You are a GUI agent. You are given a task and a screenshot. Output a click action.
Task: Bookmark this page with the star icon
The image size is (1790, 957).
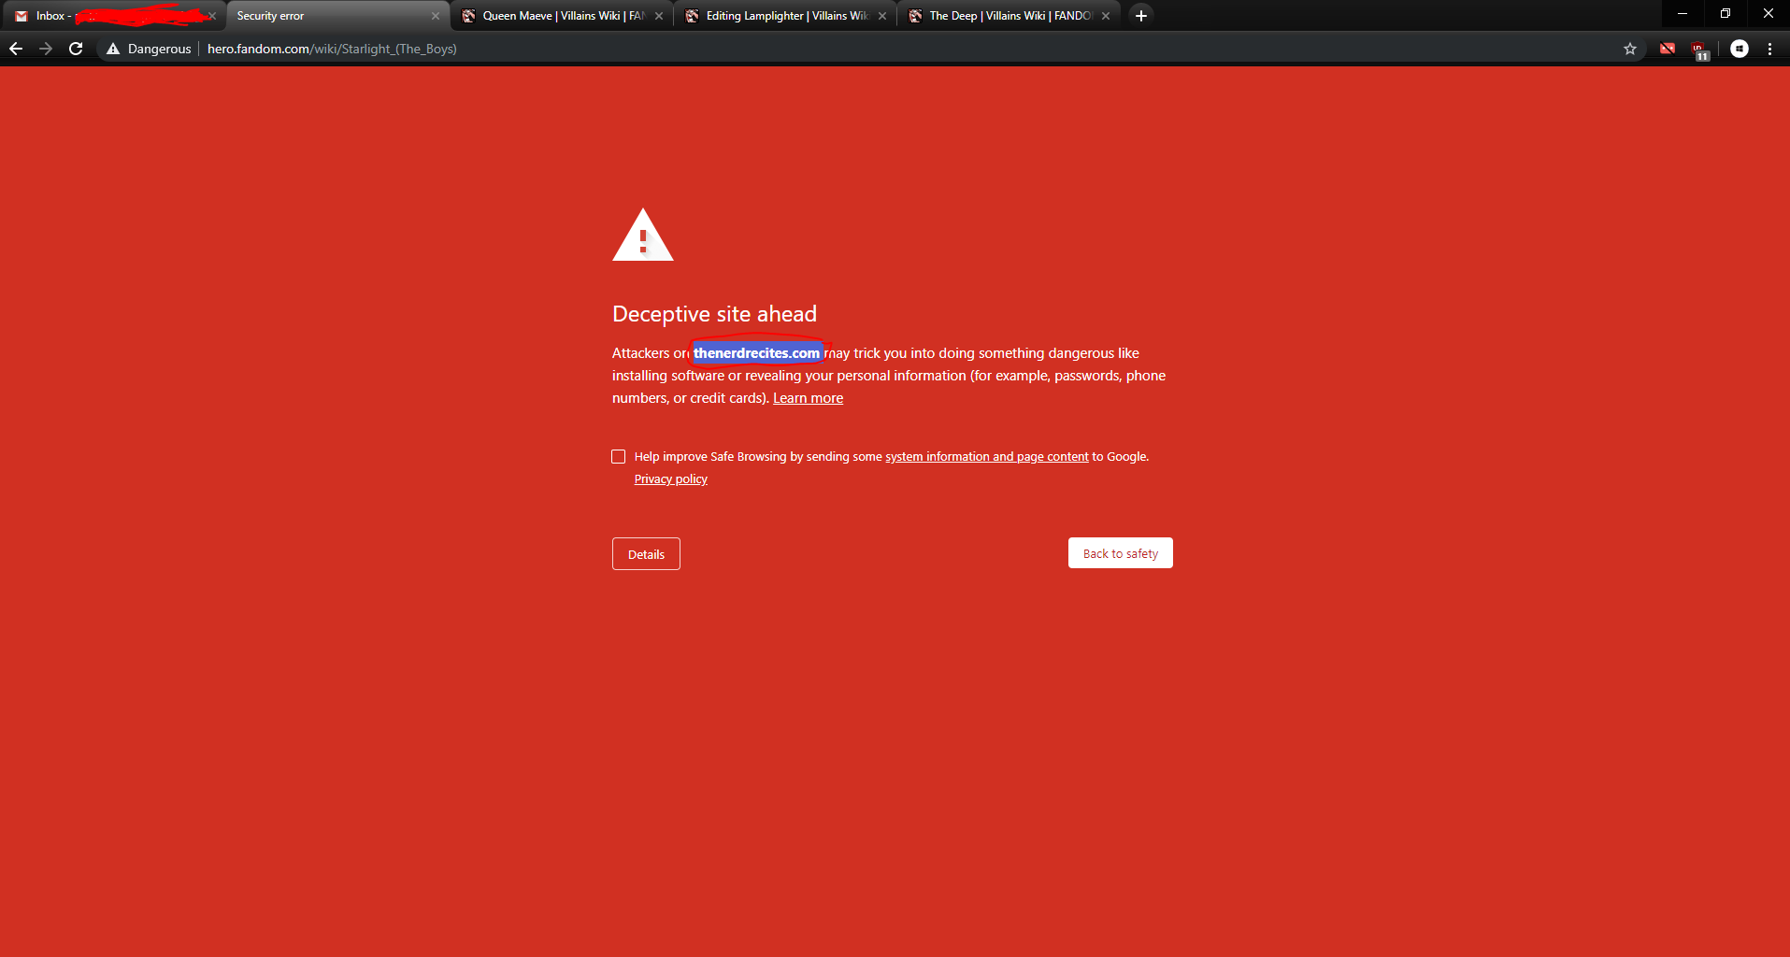coord(1630,49)
